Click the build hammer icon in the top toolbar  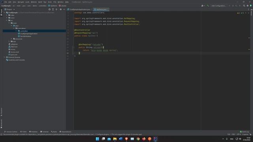click(208, 6)
